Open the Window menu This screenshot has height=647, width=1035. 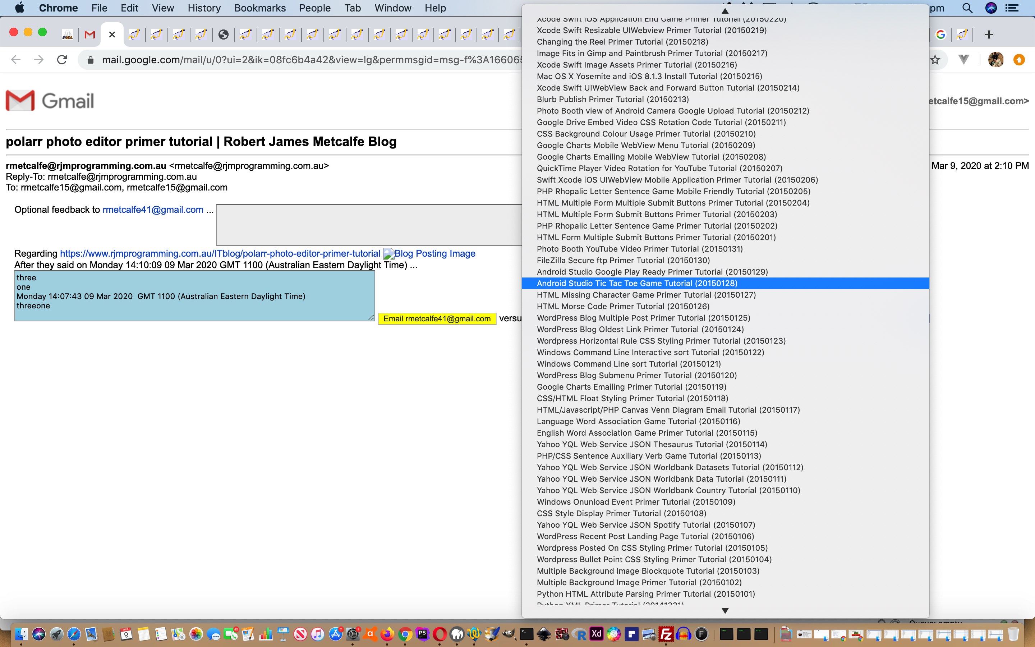coord(392,8)
